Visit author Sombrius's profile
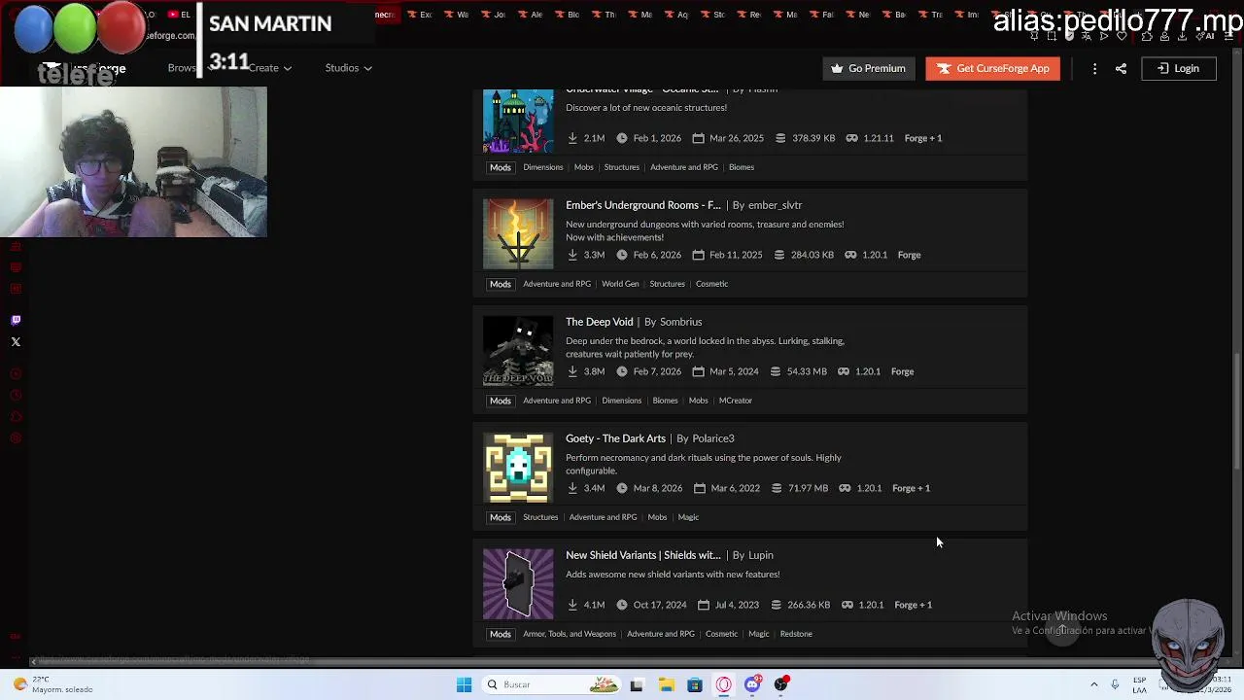The width and height of the screenshot is (1244, 700). click(680, 322)
